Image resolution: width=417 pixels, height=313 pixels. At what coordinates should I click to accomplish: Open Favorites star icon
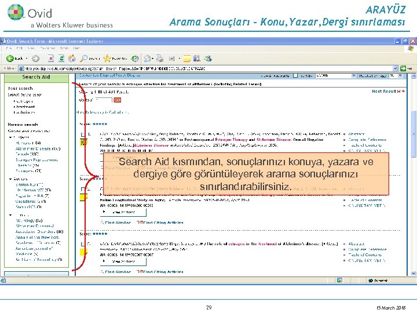click(x=107, y=59)
